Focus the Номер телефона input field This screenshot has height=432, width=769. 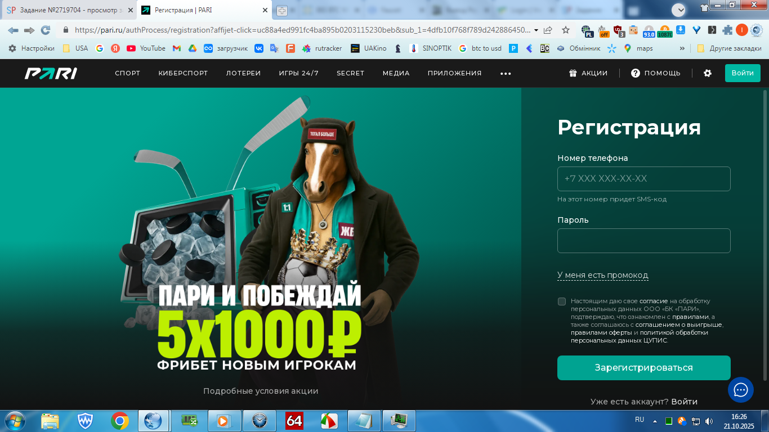point(644,179)
